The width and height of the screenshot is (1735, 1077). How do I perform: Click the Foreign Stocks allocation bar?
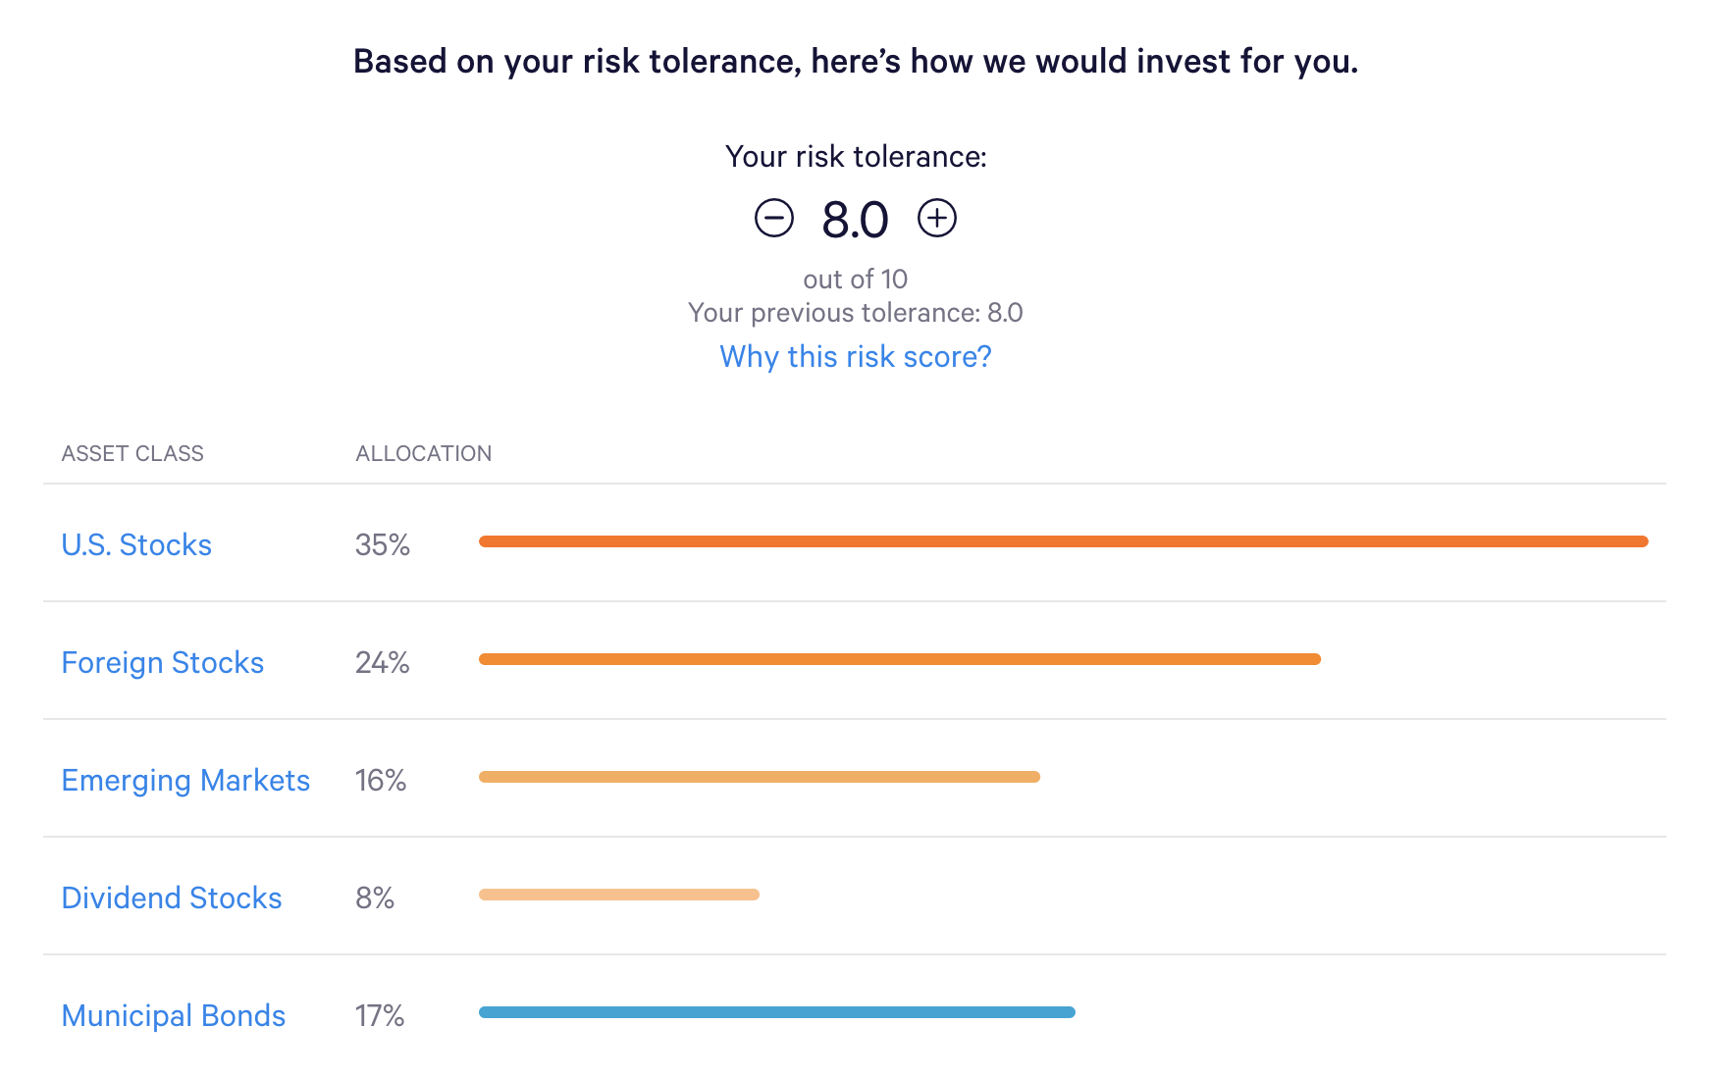click(899, 659)
